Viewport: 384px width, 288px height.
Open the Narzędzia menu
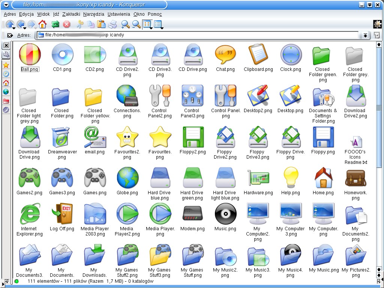click(93, 14)
